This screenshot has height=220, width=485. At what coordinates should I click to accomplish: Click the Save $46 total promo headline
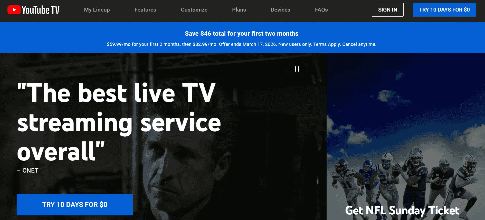(242, 34)
